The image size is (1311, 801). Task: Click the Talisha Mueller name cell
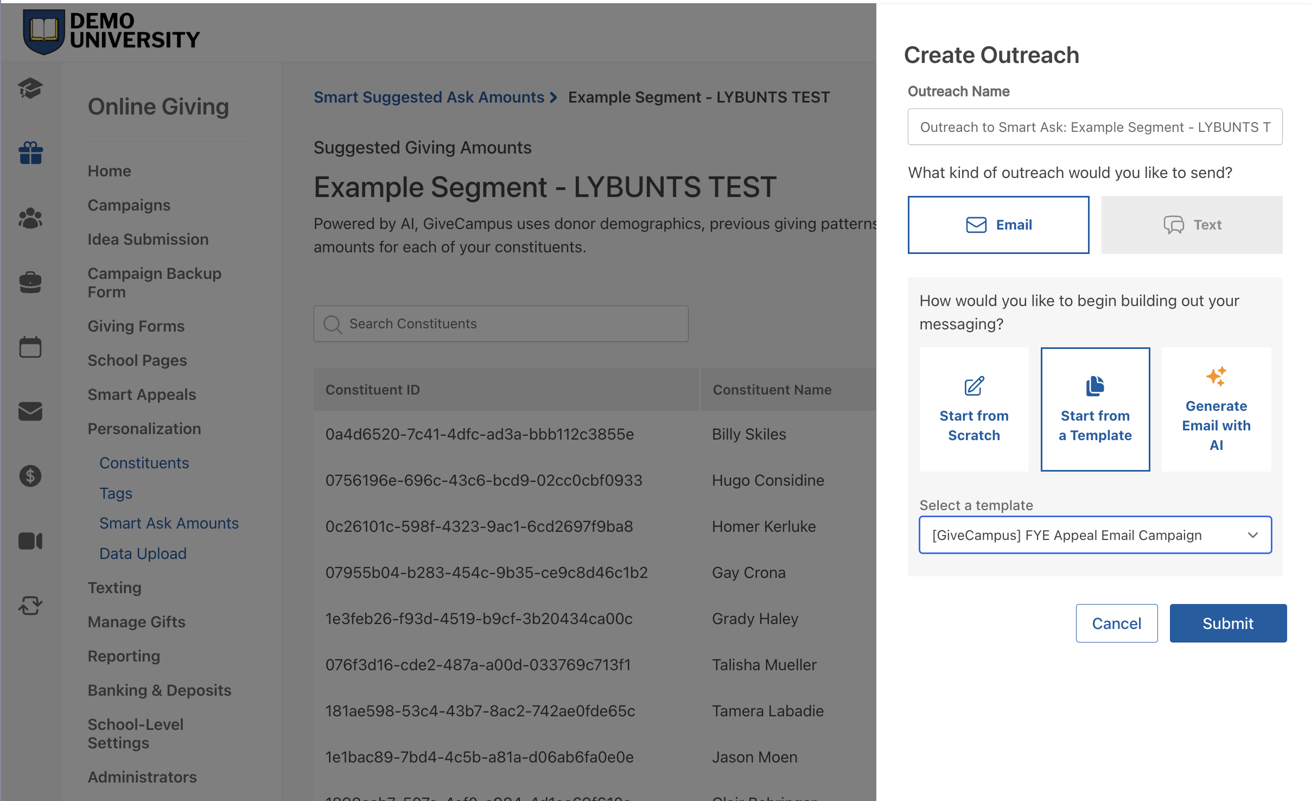(x=764, y=665)
